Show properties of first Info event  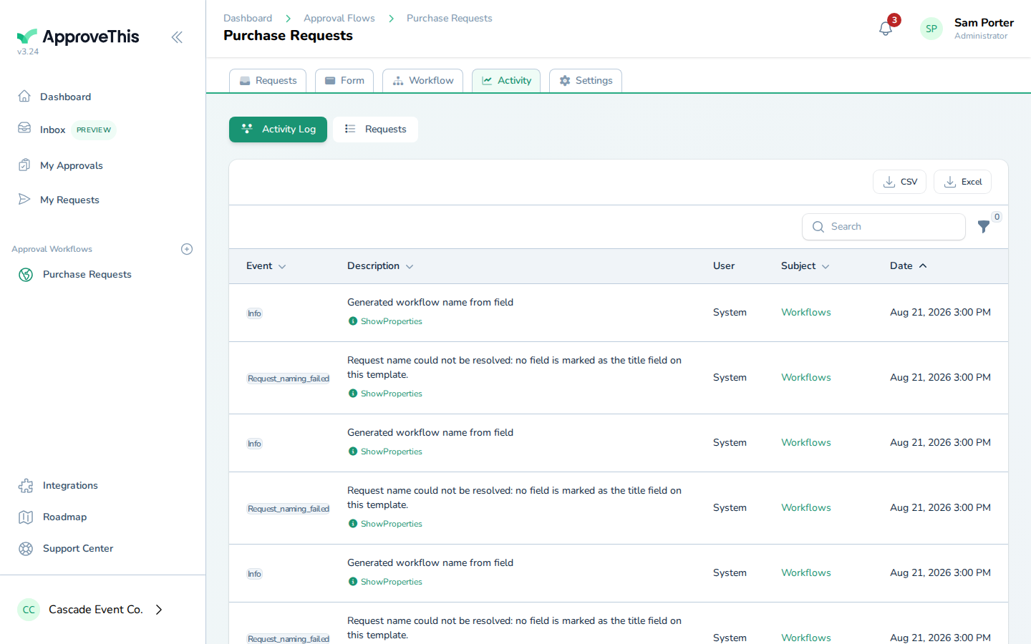tap(385, 321)
